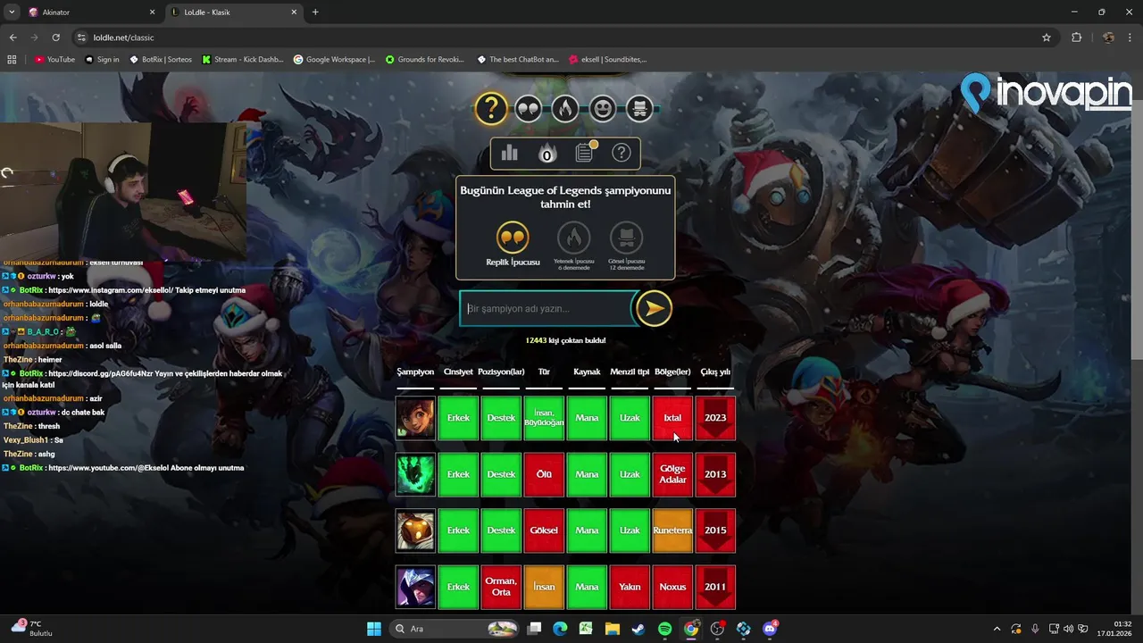1143x643 pixels.
Task: Reload the loldle page
Action: 56,38
